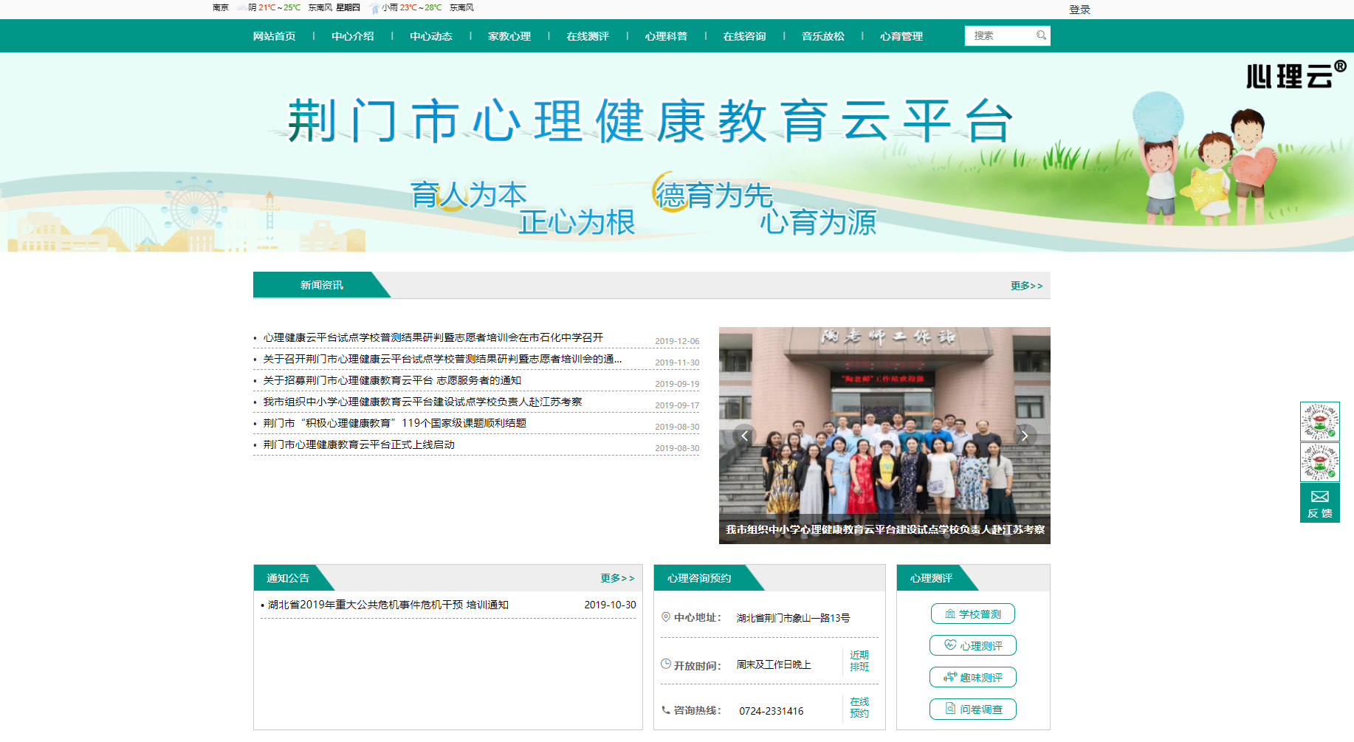The image size is (1354, 742).
Task: Click date 2019-12-06 in news list
Action: click(x=677, y=341)
